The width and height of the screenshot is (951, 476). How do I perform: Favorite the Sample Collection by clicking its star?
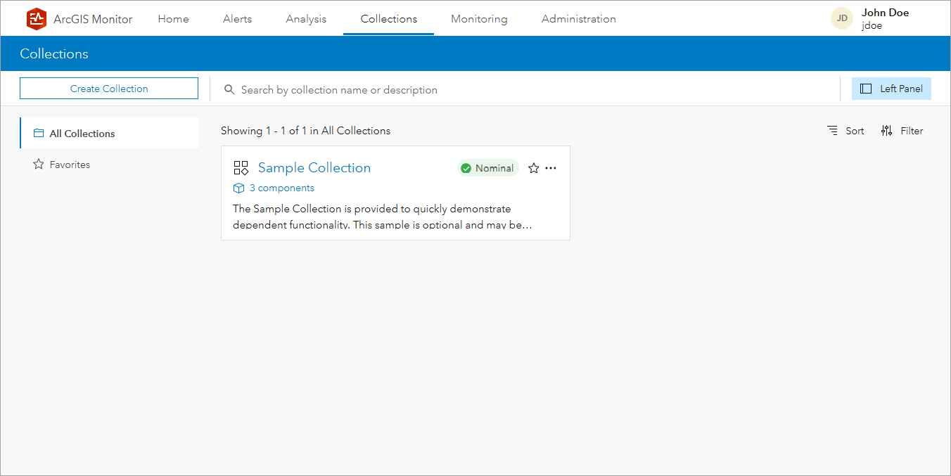533,168
